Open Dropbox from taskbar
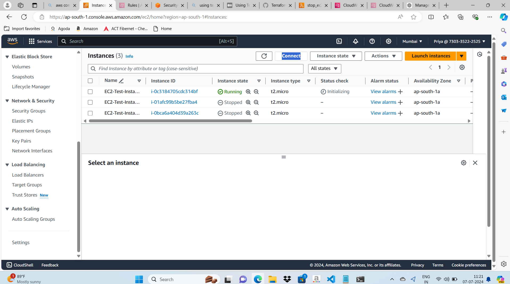510x284 pixels. [287, 279]
